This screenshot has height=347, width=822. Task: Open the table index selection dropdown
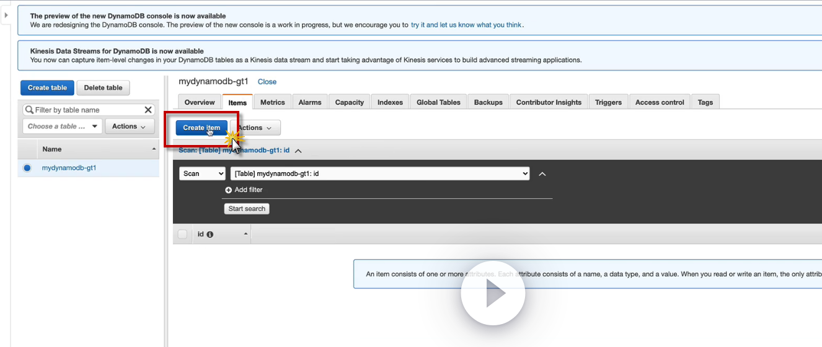(380, 174)
